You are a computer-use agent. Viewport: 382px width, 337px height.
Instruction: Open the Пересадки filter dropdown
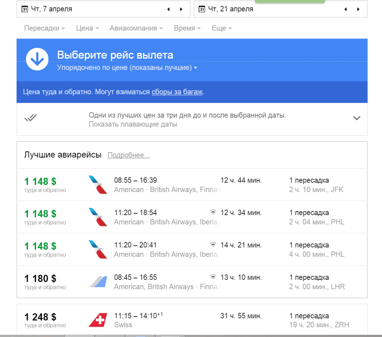[x=44, y=28]
